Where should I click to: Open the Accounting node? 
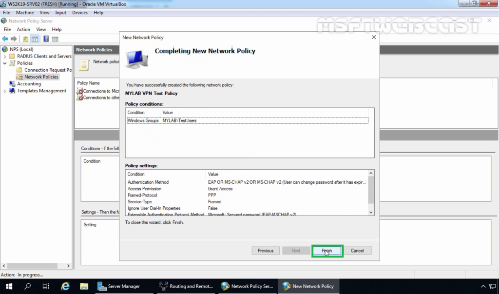point(29,84)
